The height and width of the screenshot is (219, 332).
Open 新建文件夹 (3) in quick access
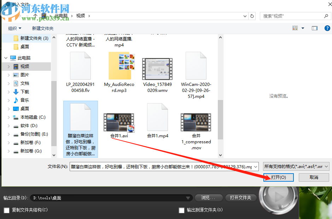[x=34, y=38]
